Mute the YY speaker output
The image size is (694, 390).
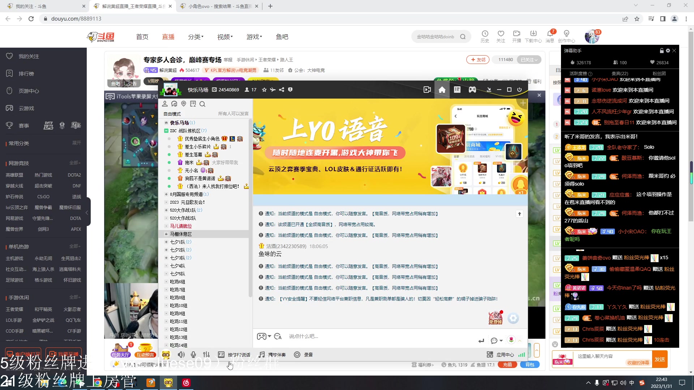click(x=181, y=355)
